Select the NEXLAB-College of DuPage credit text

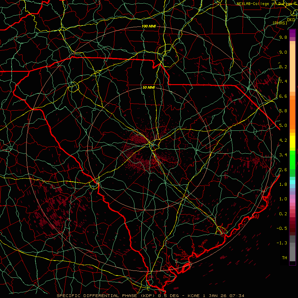[267, 4]
